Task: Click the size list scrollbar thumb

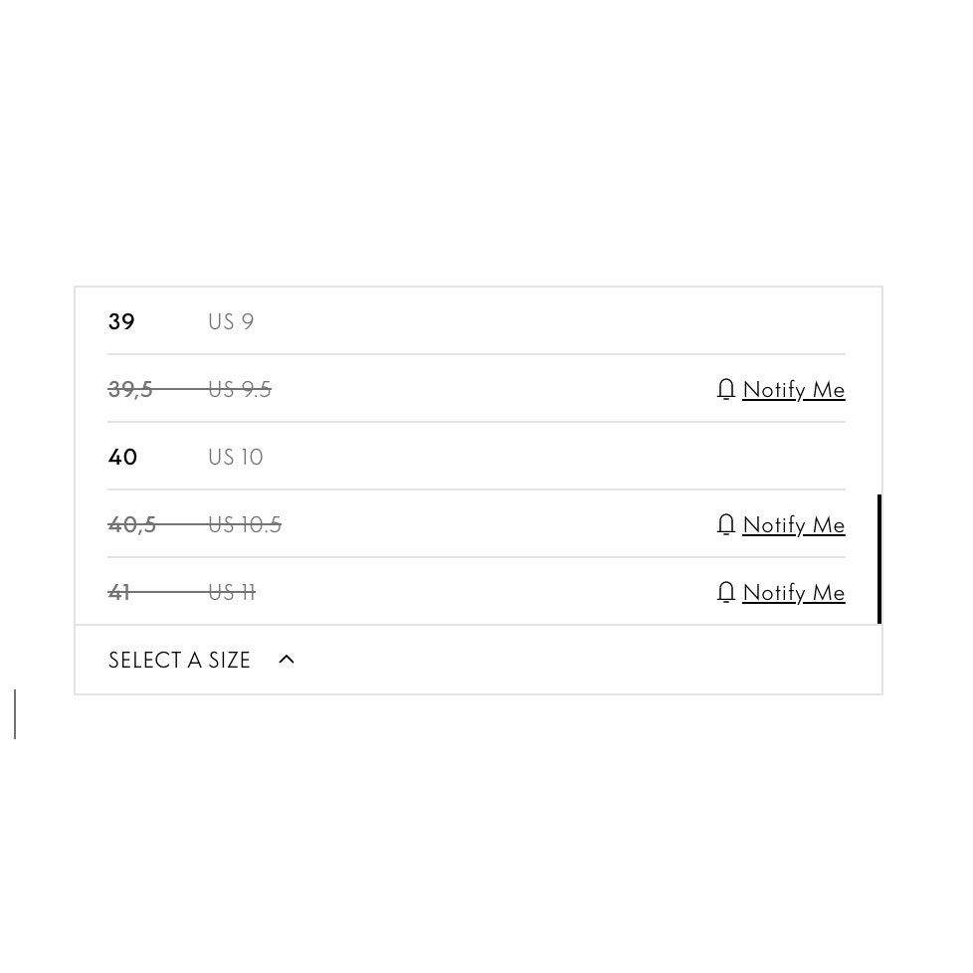Action: (x=878, y=558)
